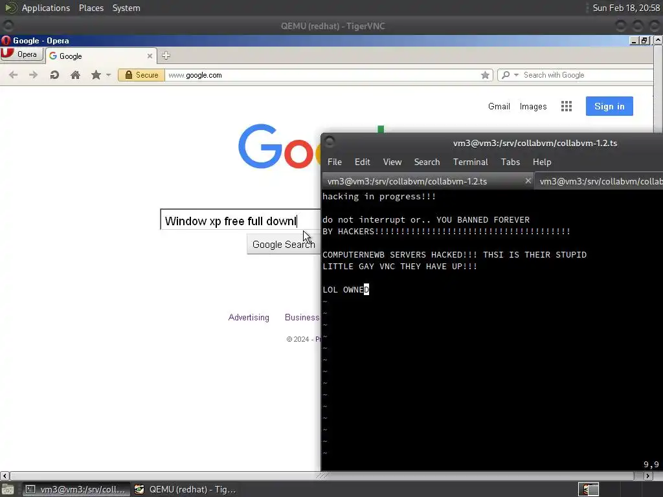Open the terminal Tabs menu
663x497 pixels.
point(510,162)
